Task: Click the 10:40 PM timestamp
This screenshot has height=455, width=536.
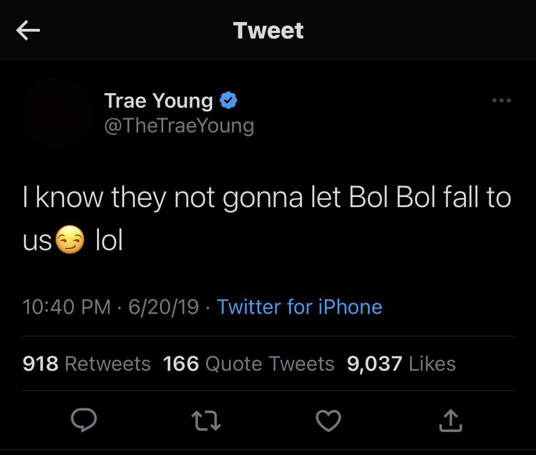Action: 66,307
